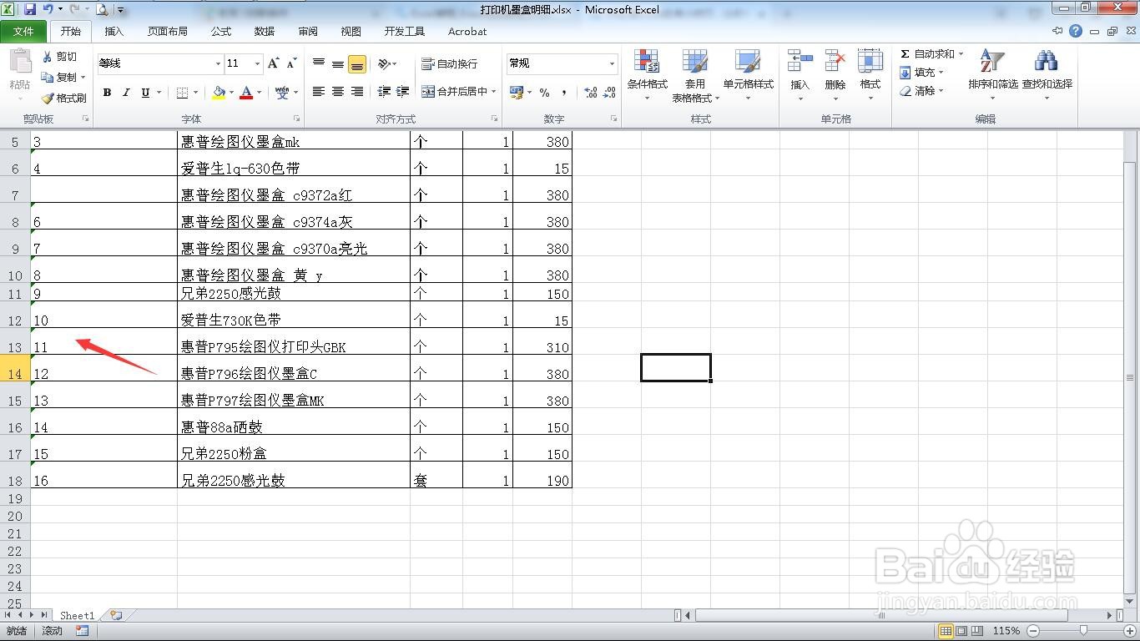Toggle Wrap Text (自动换行)

click(x=450, y=63)
